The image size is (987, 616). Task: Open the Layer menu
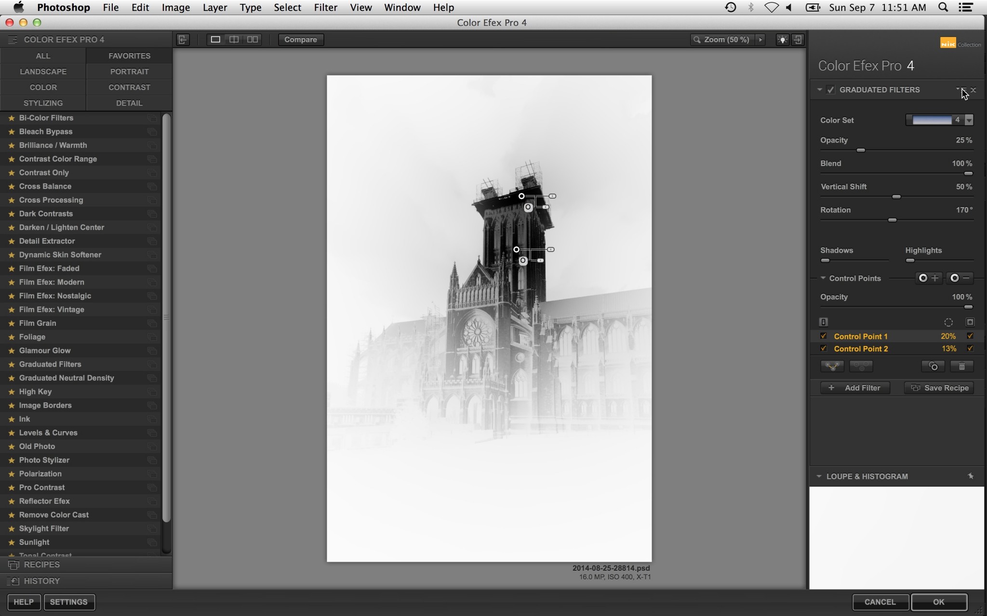pos(215,7)
